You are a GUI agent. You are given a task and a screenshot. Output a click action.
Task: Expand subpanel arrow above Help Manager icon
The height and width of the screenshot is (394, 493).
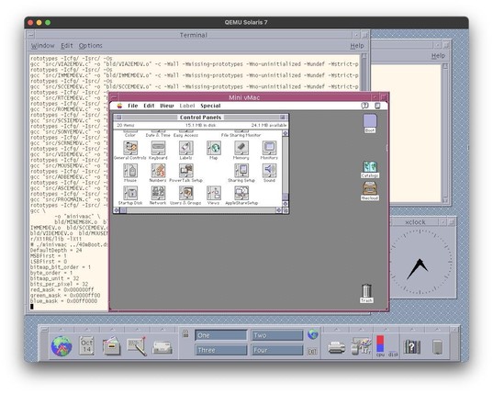pyautogui.click(x=412, y=330)
